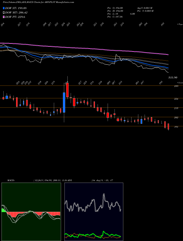Click the chart title mentioning AMNPLST MunafaSutra.com
This screenshot has height=241, width=183.
(38, 2)
